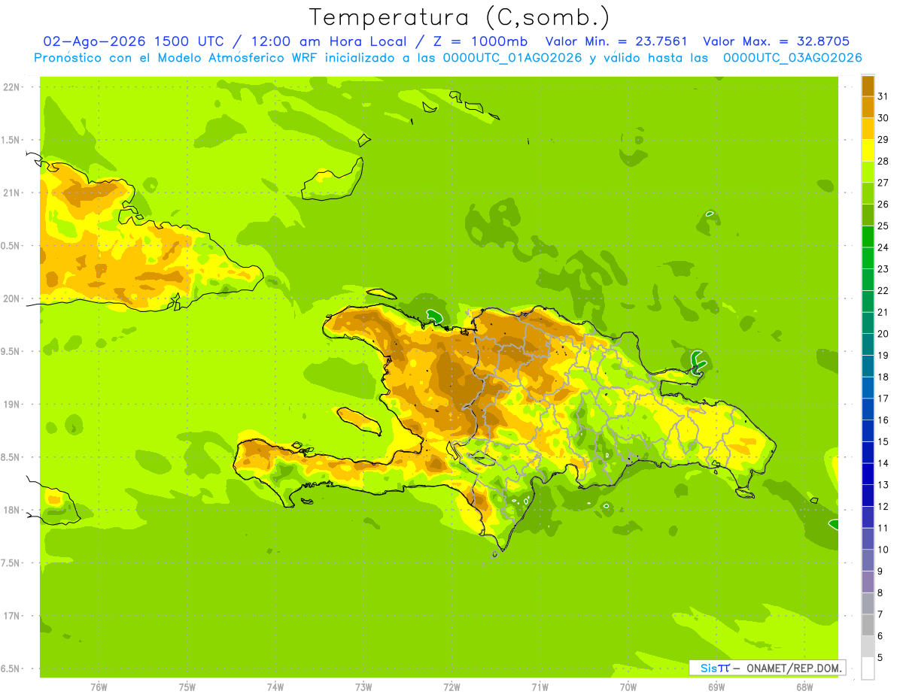
Task: Pick the amber swatch between 29 and 30
Action: point(868,129)
